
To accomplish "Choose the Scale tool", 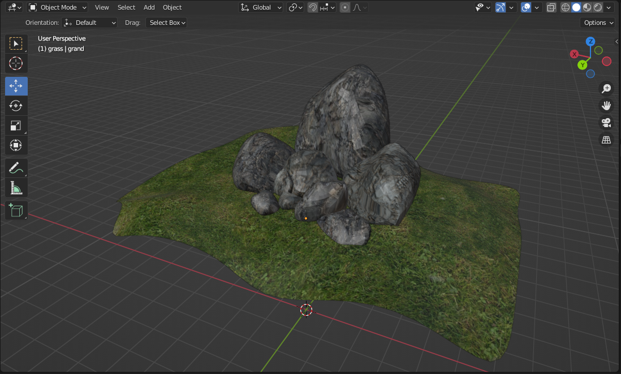I will point(16,125).
